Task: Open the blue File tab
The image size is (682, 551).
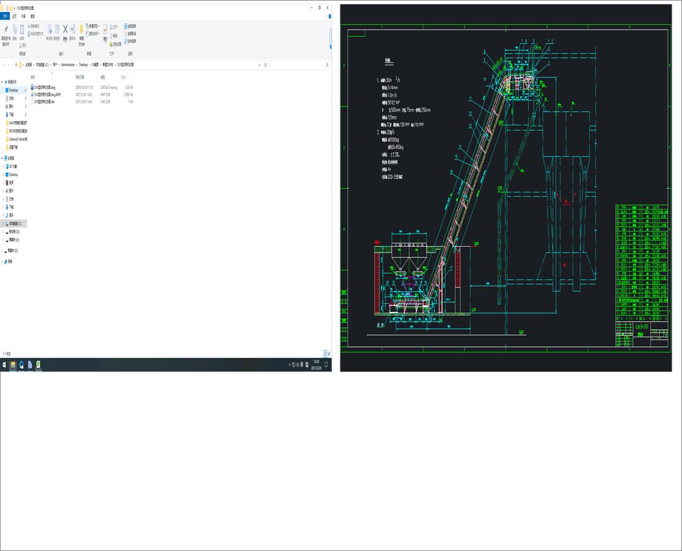Action: pos(5,17)
